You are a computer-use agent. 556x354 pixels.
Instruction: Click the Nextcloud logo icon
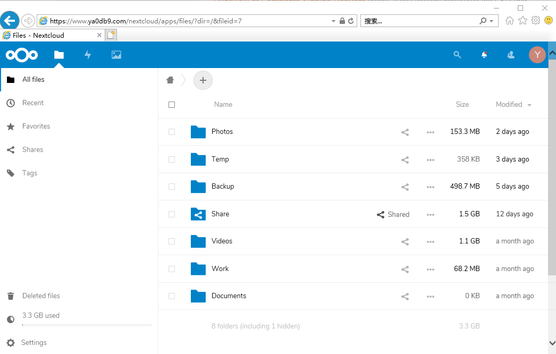click(x=22, y=55)
